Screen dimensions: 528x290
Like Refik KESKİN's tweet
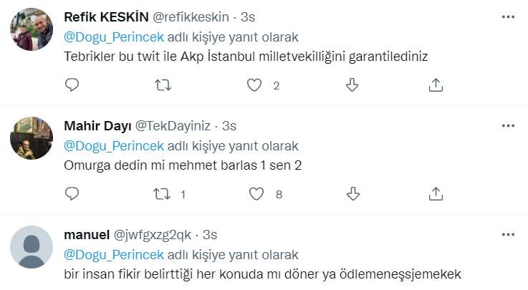coord(254,85)
